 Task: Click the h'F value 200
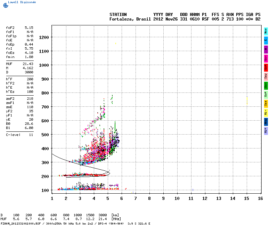tap(30, 79)
